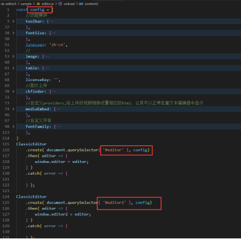Expand the folded mediaEmbed block
Viewport: 241px width, 239px height.
coord(13,109)
